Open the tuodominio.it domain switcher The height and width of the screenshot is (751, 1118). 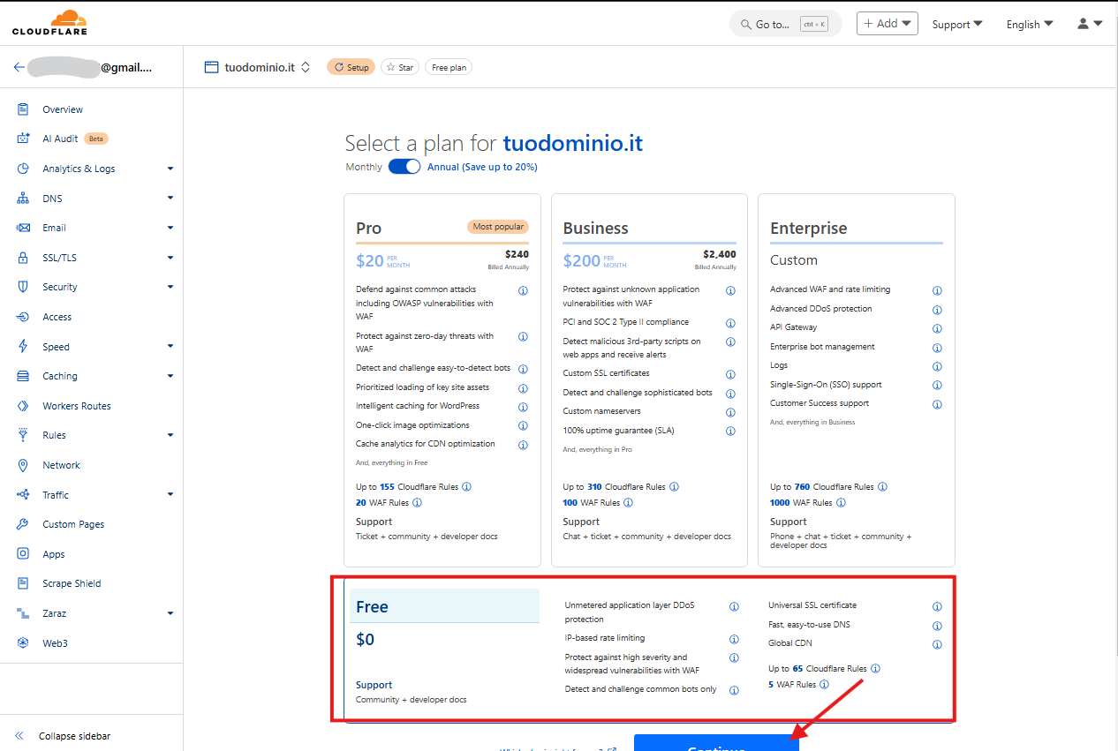[257, 67]
